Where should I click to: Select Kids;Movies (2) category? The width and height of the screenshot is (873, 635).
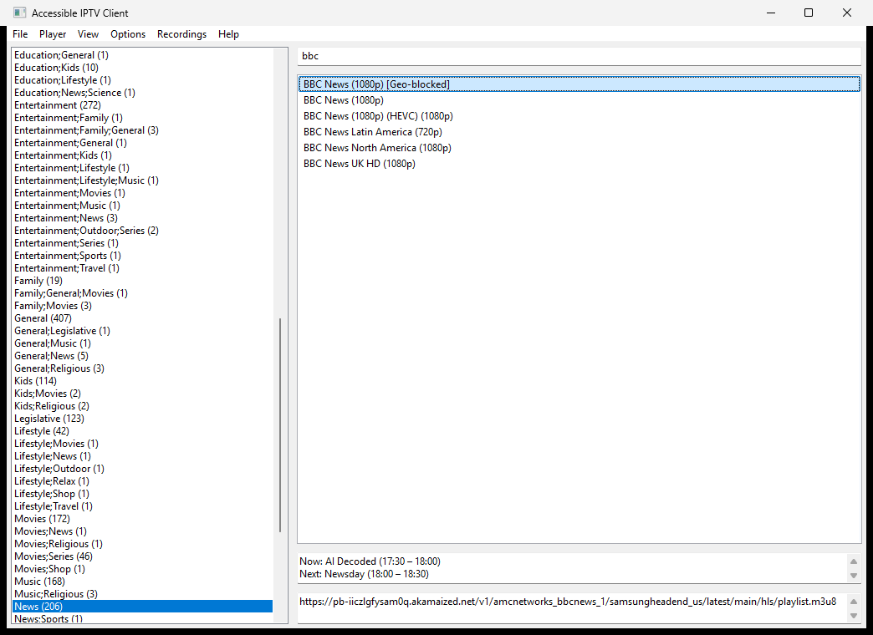pos(142,394)
